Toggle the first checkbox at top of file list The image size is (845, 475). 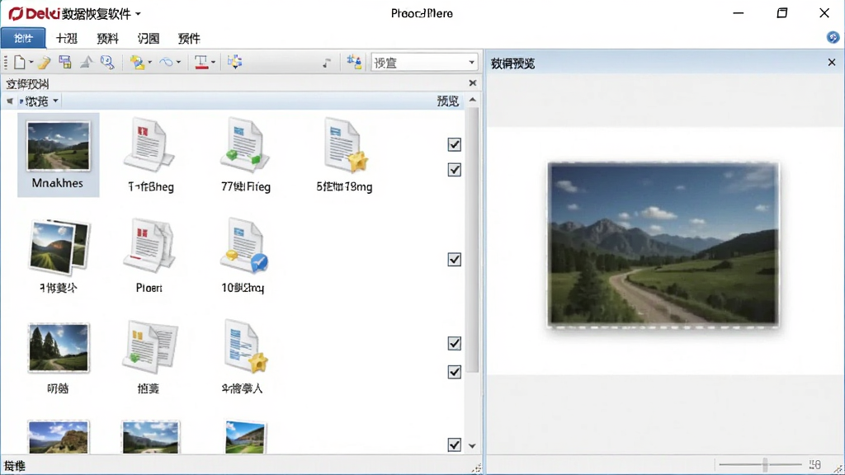point(455,144)
